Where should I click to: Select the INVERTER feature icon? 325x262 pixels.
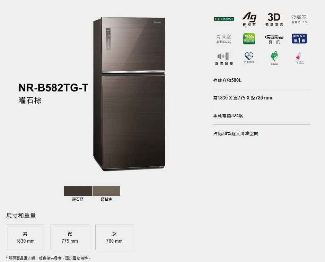pyautogui.click(x=274, y=39)
